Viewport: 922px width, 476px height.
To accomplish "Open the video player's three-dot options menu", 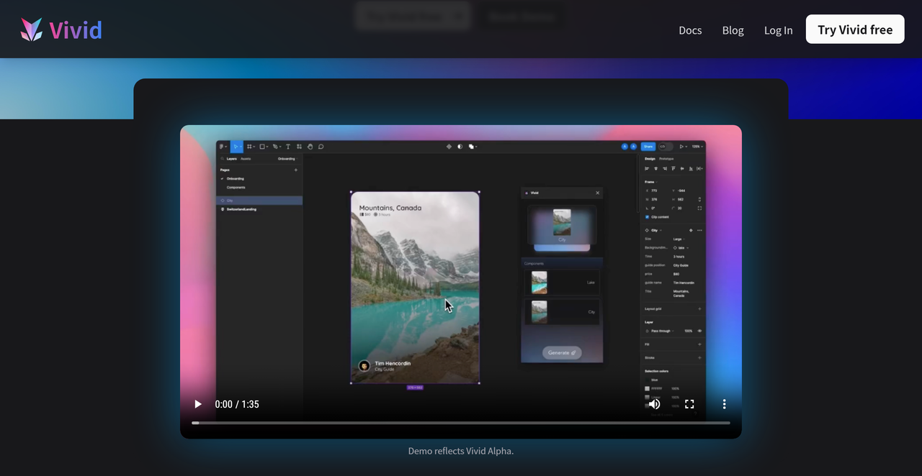I will click(x=724, y=404).
